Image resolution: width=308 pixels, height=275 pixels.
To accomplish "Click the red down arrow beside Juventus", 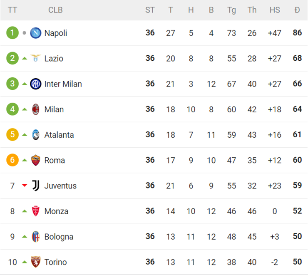I will click(25, 186).
